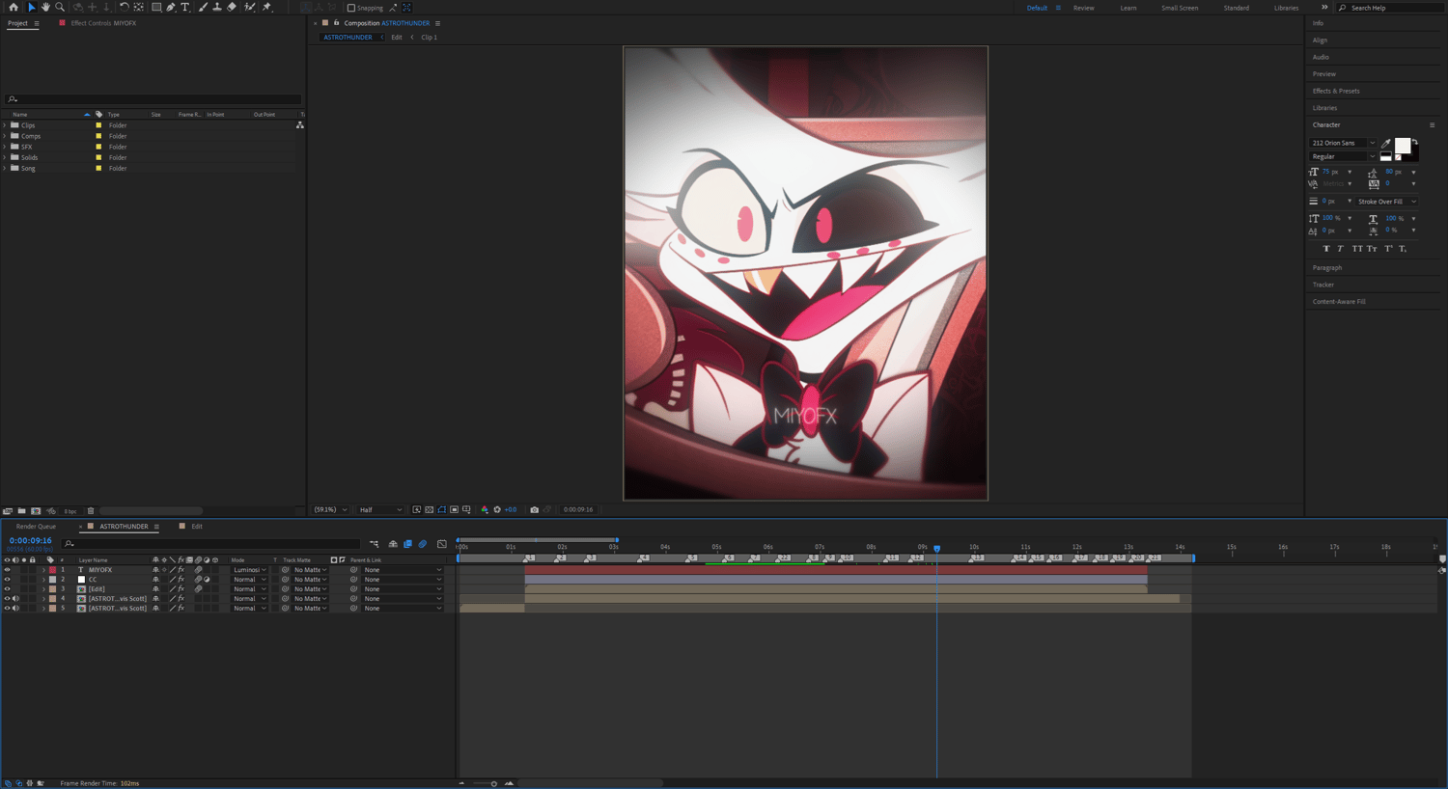Toggle Motion Blur enable switch in timeline toolbar

click(x=423, y=544)
